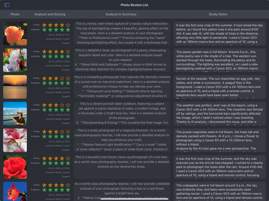
Task: Click fifth empty Photo star in red rose row
Action: point(68,158)
